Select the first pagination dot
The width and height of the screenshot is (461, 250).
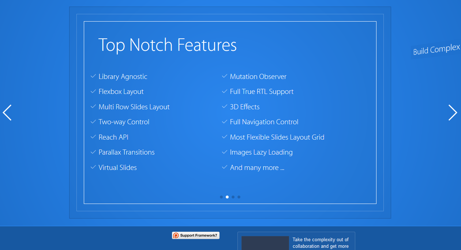coord(221,197)
